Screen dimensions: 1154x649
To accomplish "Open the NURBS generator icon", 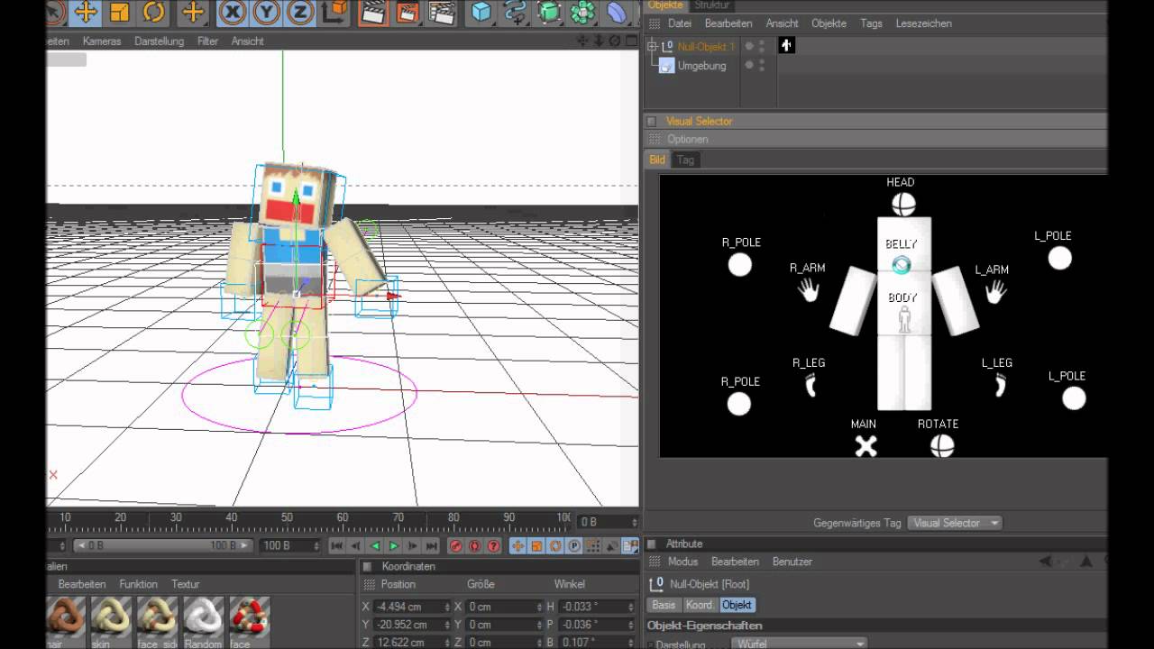I will [549, 12].
